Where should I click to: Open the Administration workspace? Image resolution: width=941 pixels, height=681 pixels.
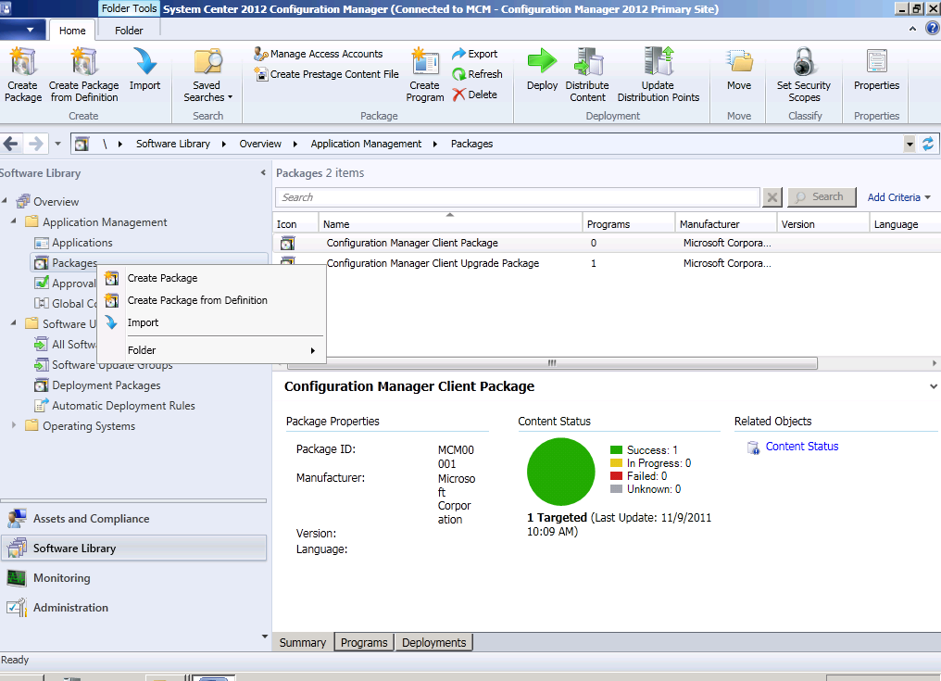tap(133, 608)
